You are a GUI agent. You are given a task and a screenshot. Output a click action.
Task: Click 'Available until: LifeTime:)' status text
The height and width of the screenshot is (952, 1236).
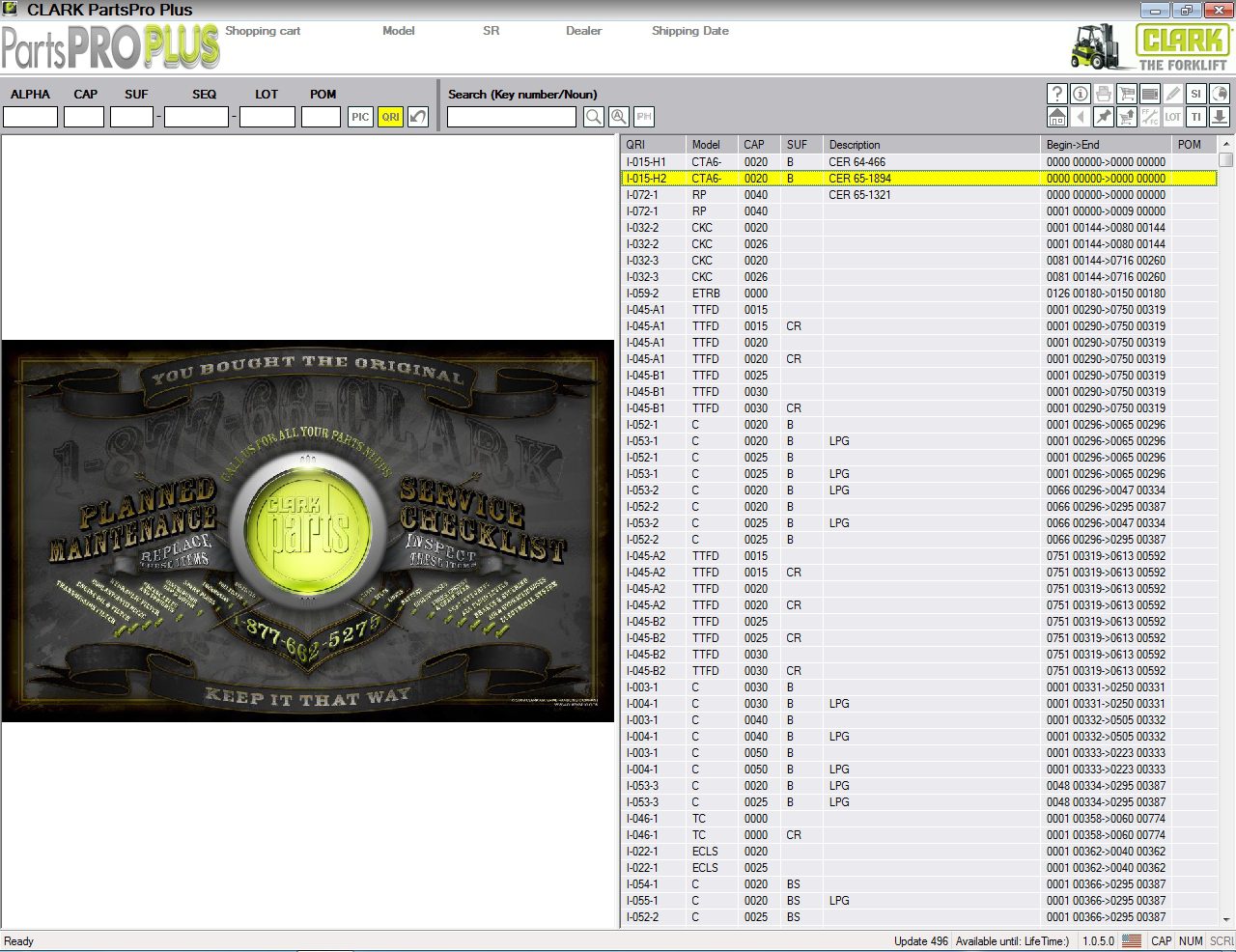coord(1013,941)
